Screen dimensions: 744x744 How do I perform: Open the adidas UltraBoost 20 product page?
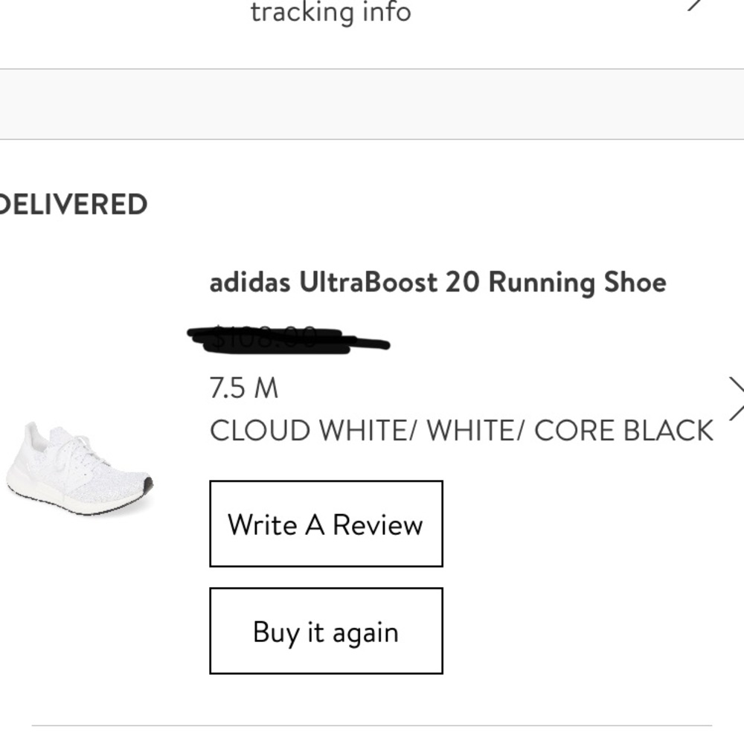[437, 282]
